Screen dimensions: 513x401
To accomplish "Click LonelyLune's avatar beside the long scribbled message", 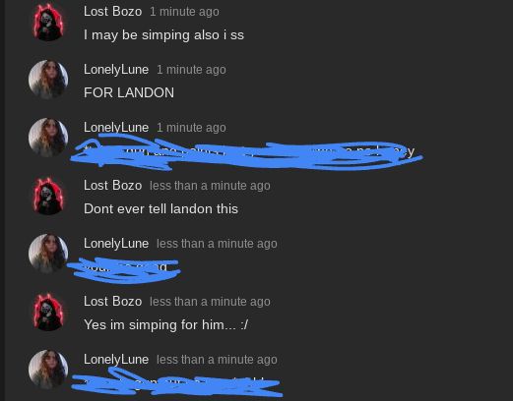I will 48,138.
